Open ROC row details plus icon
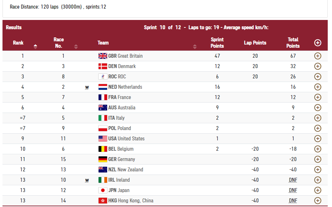This screenshot has width=332, height=207. tap(317, 77)
